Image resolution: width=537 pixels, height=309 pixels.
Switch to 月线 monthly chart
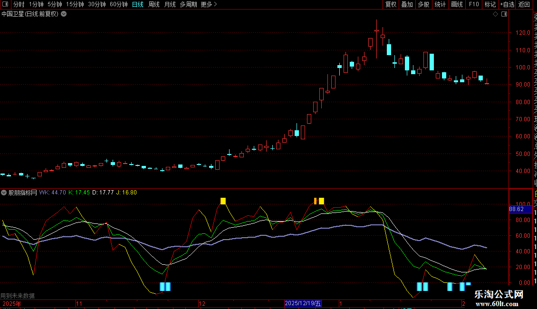click(x=170, y=4)
